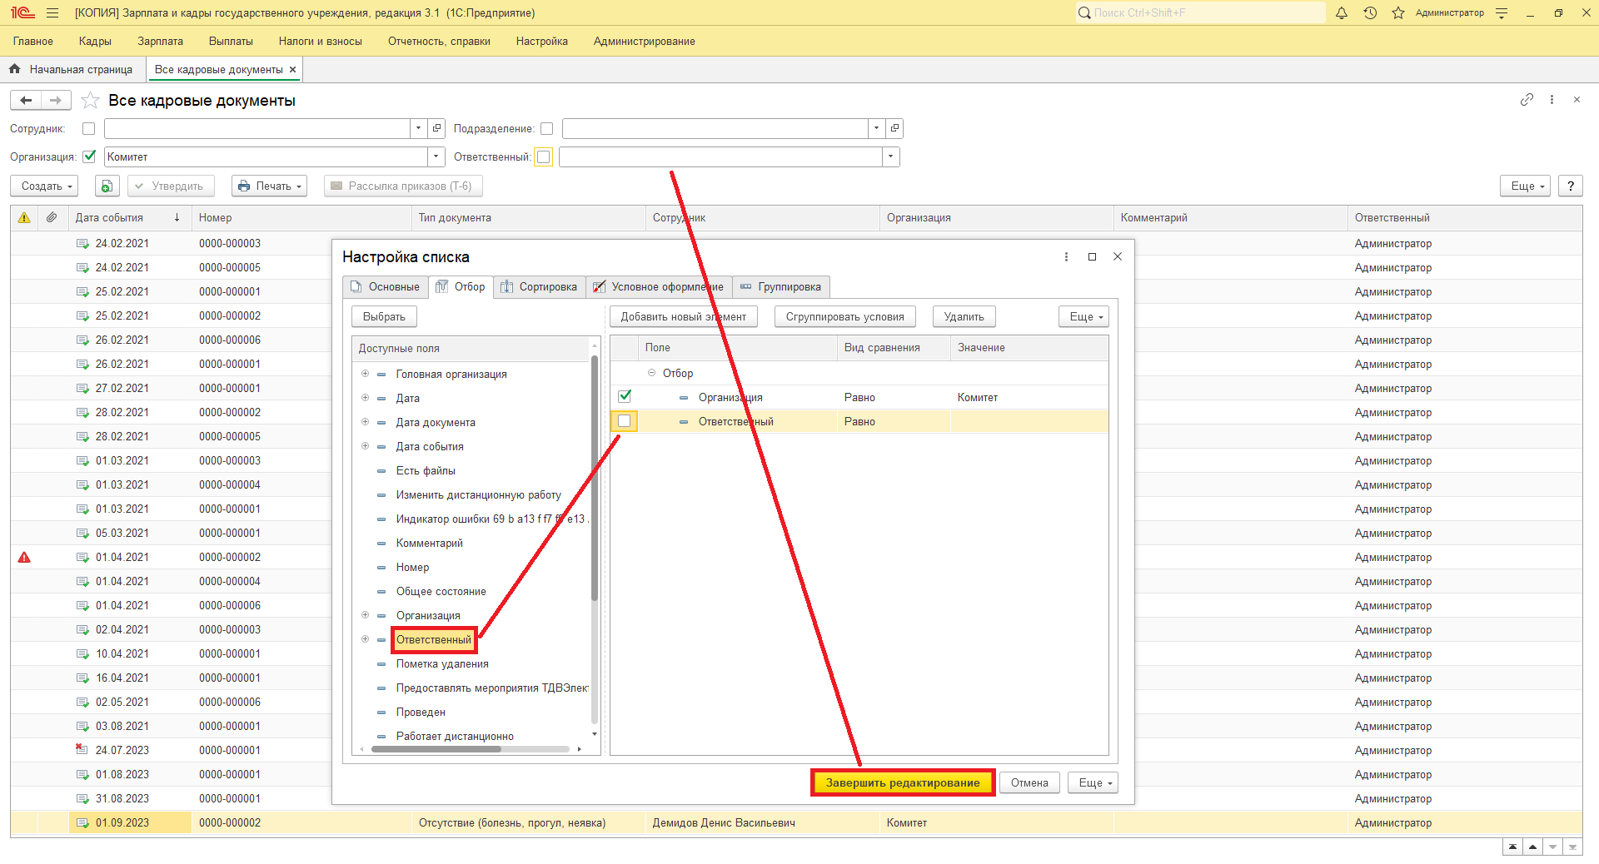Open the Подразделение field dropdown arrow

click(x=876, y=128)
